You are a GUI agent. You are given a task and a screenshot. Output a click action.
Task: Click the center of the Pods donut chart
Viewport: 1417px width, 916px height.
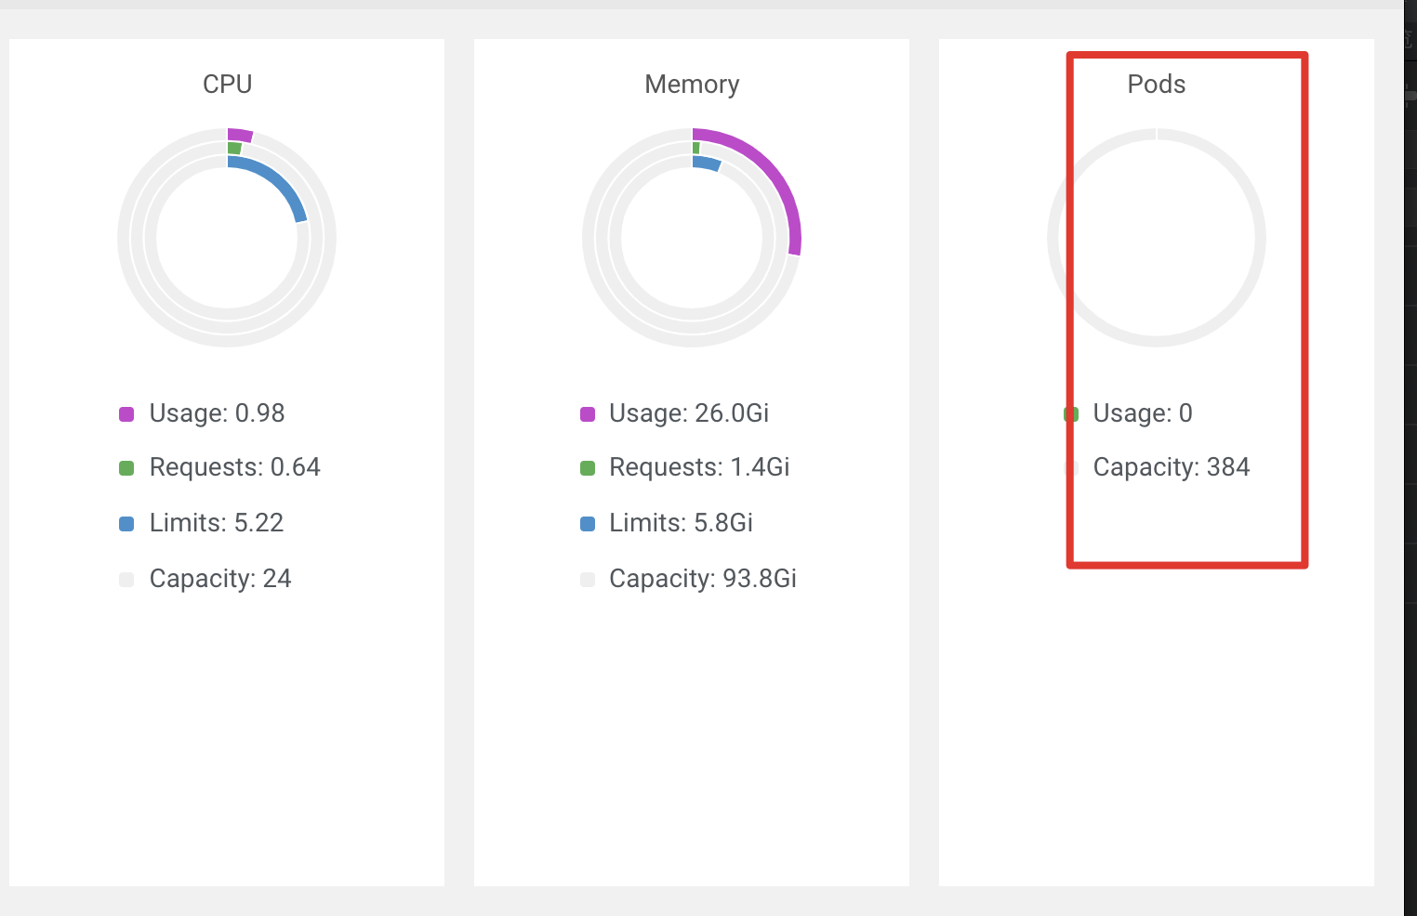click(x=1156, y=238)
